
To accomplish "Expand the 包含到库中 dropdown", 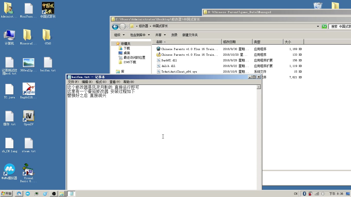I will (140, 35).
